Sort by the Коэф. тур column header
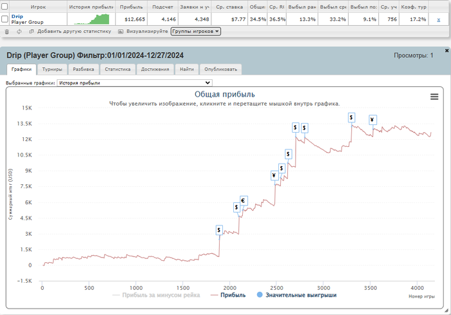 coord(414,6)
